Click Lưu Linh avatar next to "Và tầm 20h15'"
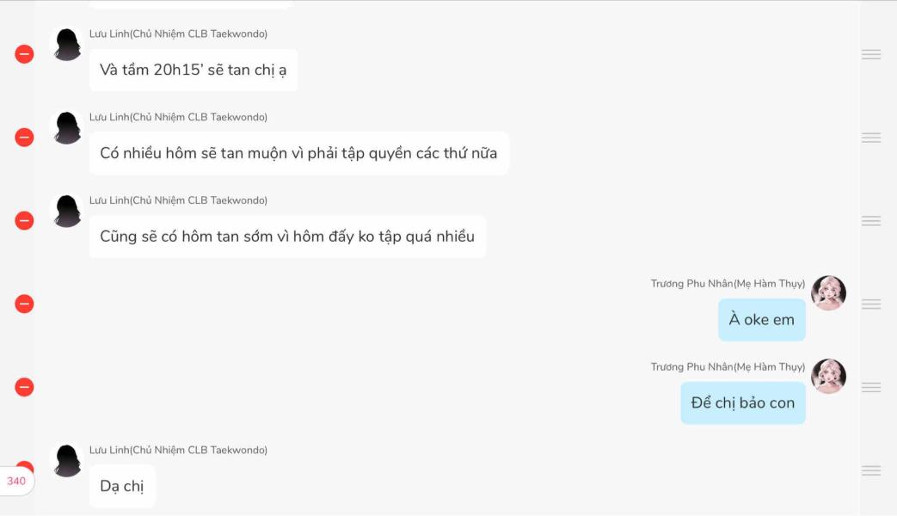This screenshot has height=516, width=897. (68, 45)
